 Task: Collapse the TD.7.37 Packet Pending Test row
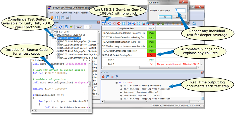pyautogui.click(x=103, y=55)
